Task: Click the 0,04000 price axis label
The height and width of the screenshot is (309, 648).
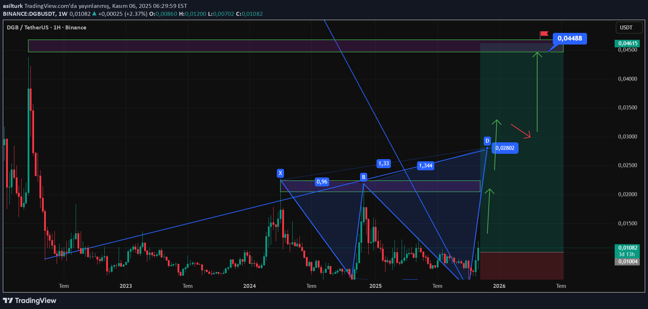Action: [x=628, y=79]
